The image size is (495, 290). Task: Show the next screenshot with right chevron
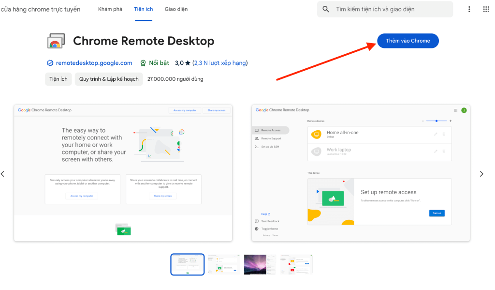(x=481, y=174)
